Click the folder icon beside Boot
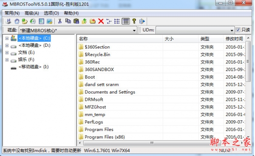 point(81,77)
